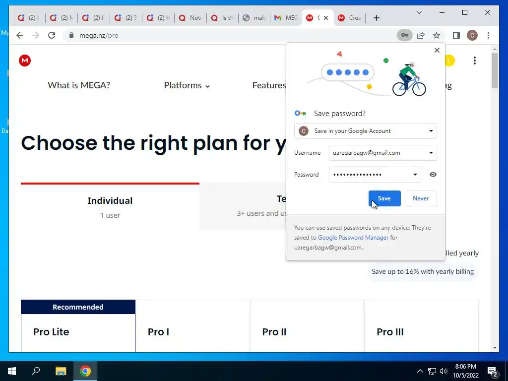Open the Features menu item
Screen dimensions: 508x381
click(269, 85)
